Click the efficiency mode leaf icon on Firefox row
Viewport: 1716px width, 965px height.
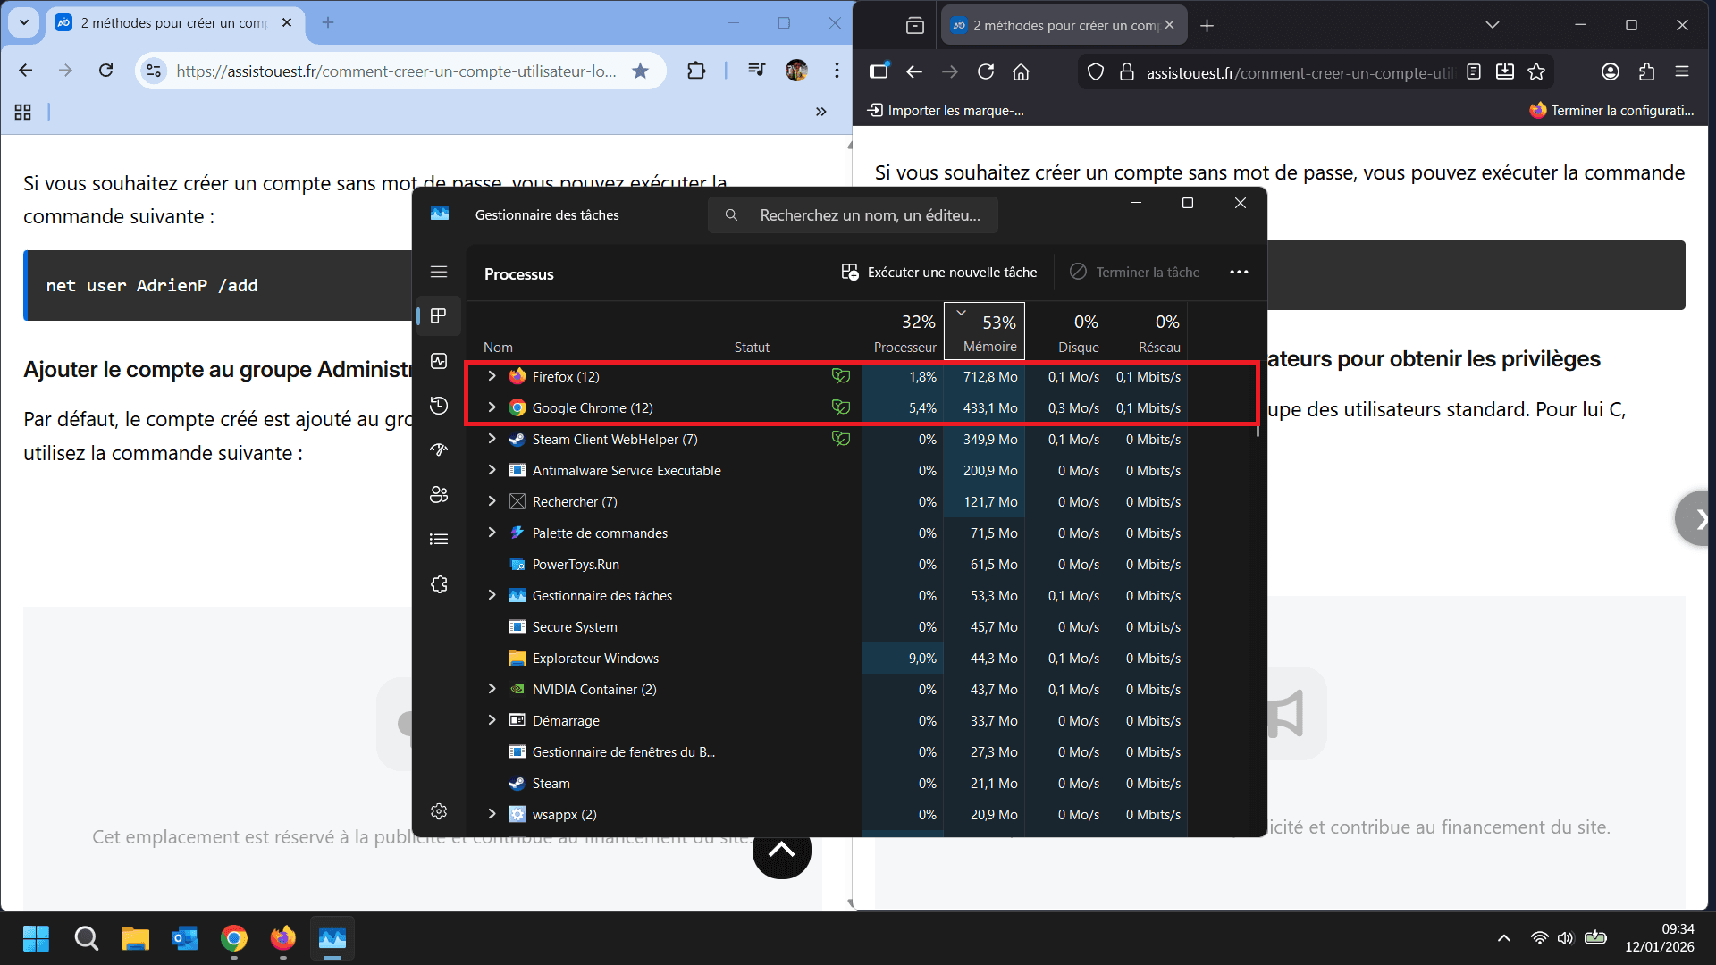click(841, 376)
